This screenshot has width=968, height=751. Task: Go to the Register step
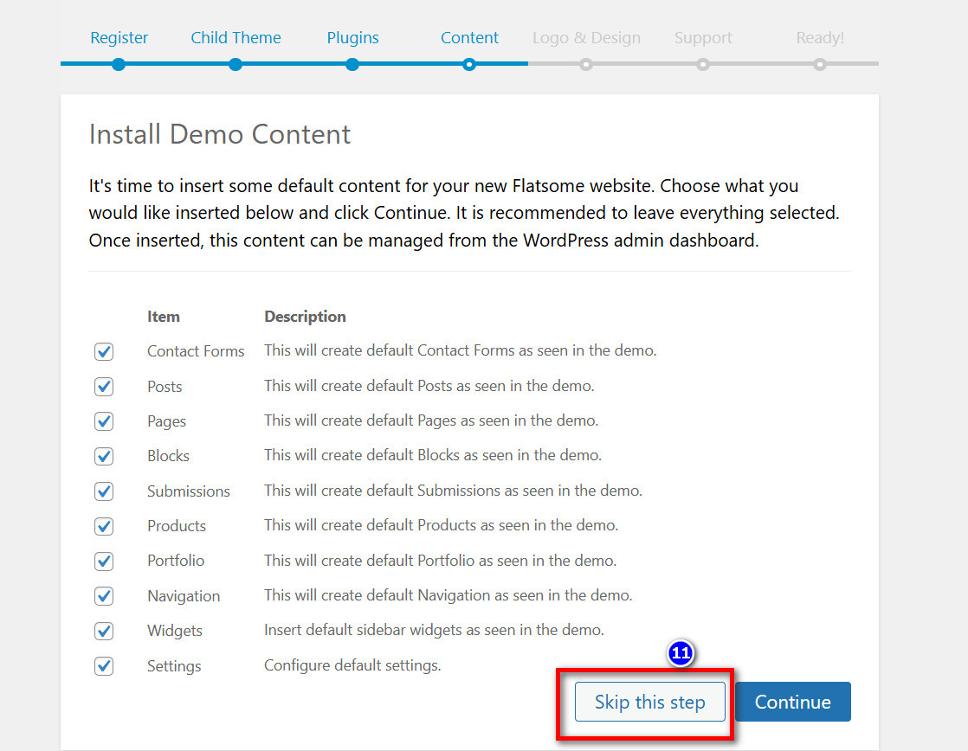click(x=119, y=38)
